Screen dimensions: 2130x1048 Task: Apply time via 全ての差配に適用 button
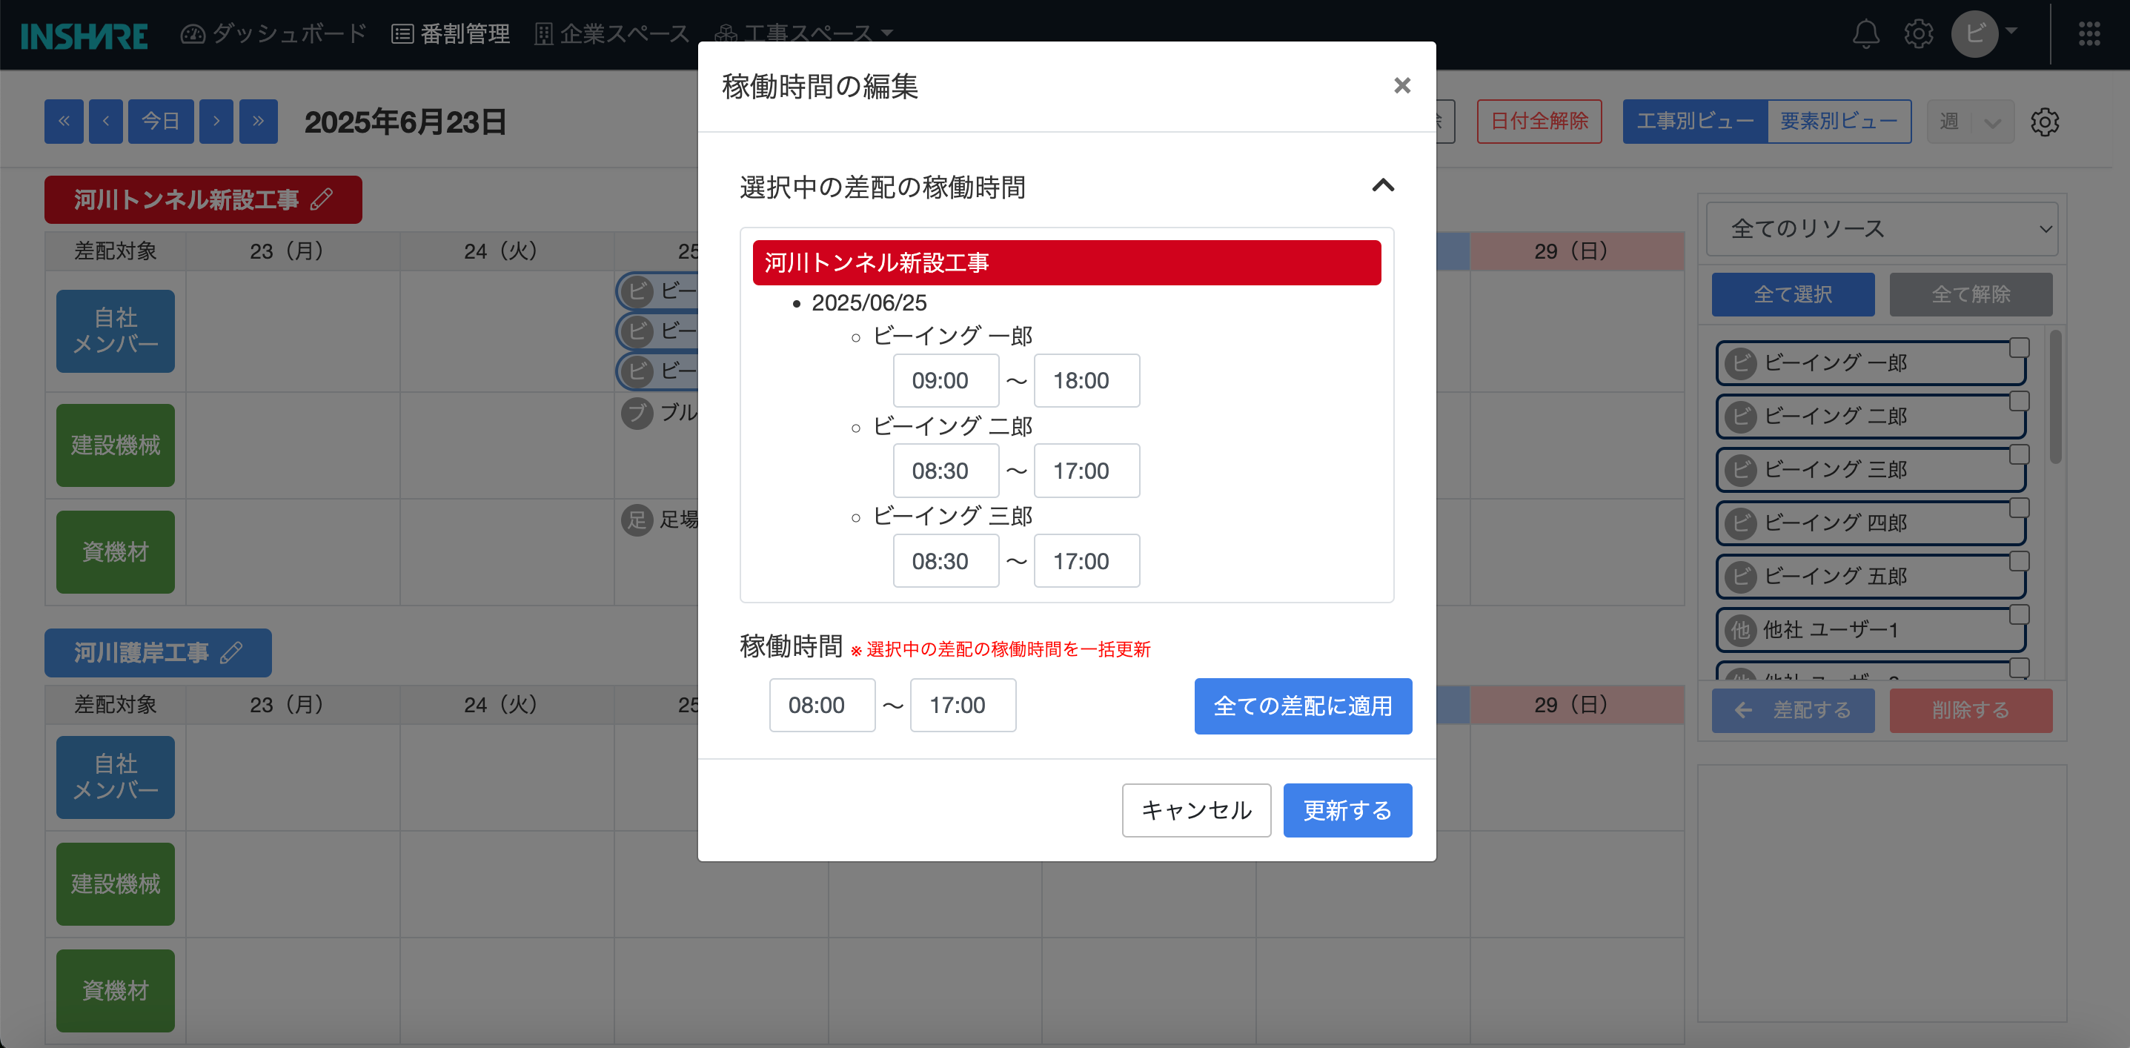click(x=1302, y=706)
